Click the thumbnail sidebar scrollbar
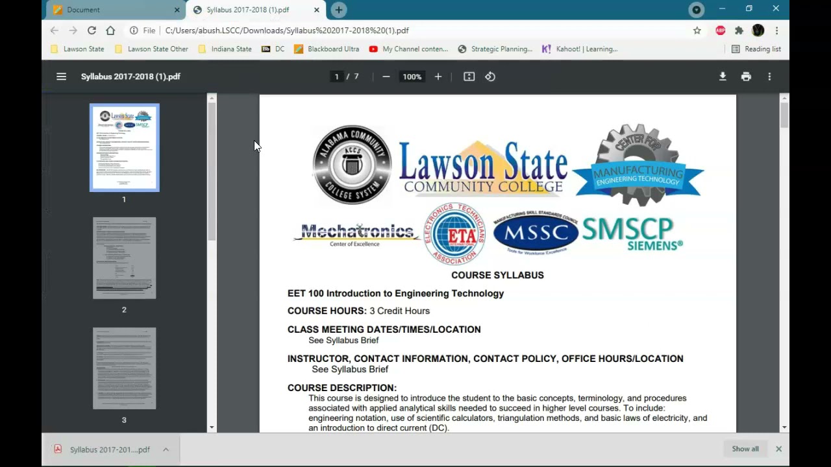 212,172
